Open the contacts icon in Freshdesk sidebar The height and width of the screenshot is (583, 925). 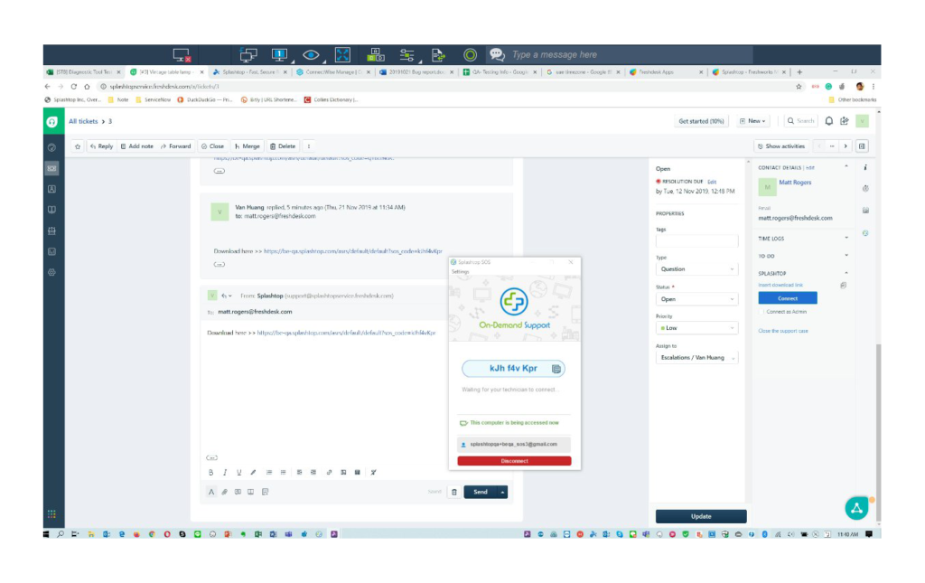pos(51,189)
